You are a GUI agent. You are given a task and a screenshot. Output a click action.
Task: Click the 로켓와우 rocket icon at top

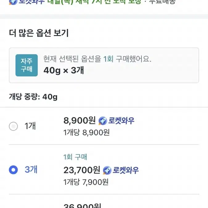tap(13, 2)
